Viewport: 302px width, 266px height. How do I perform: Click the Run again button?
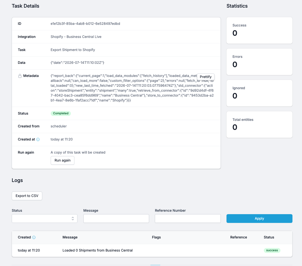(62, 160)
